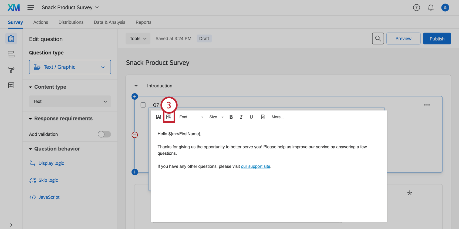Collapse the Introduction block
The image size is (459, 229).
136,86
